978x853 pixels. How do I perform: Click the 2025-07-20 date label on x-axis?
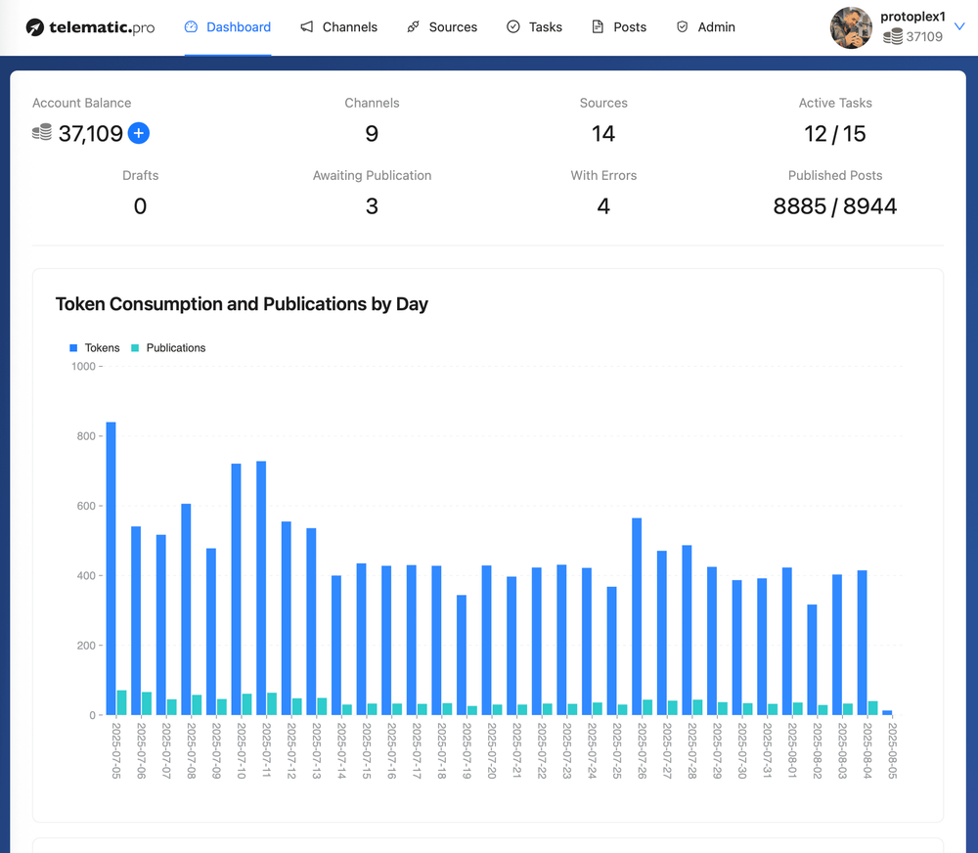[x=492, y=750]
